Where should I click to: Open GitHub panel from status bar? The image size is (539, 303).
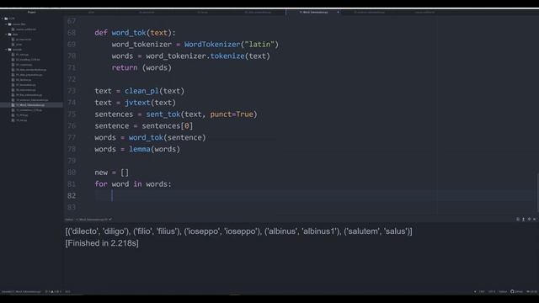point(516,292)
